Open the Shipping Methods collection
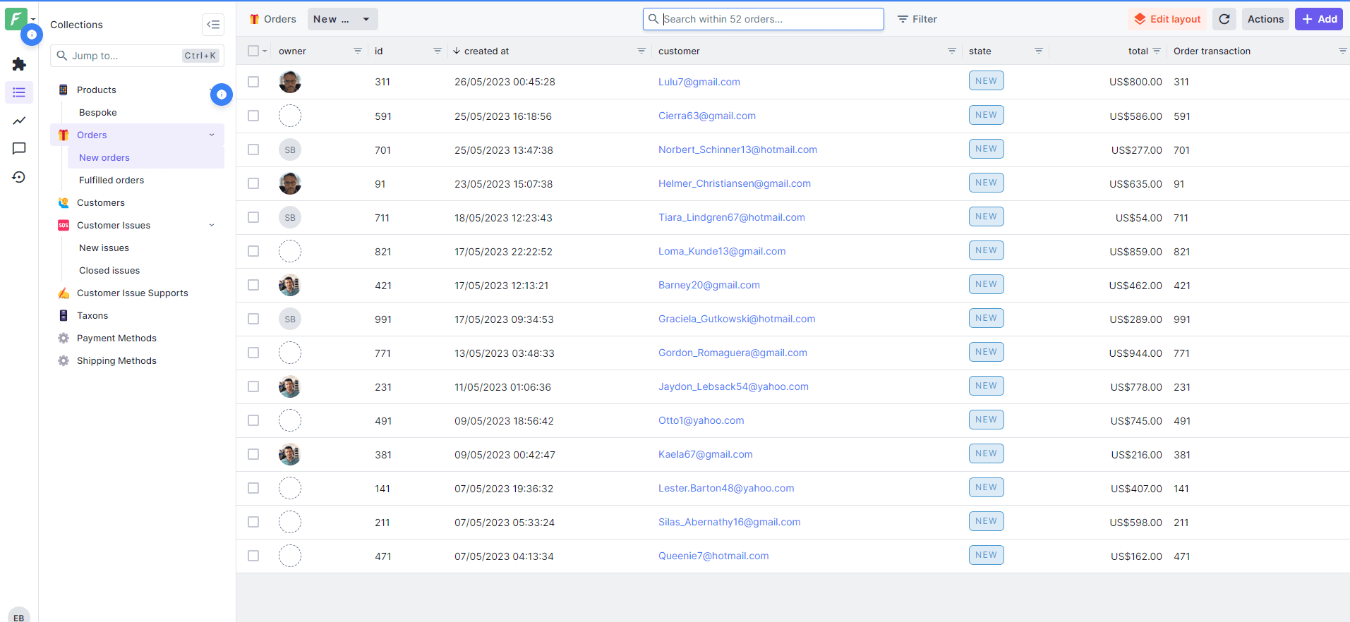1350x622 pixels. coord(116,360)
